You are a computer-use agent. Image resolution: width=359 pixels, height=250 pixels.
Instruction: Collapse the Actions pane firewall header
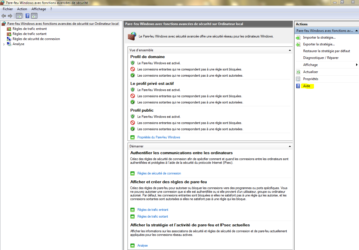[356, 31]
